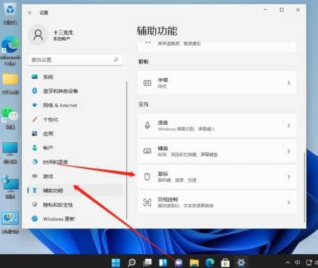The height and width of the screenshot is (268, 318).
Task: Select 应用 in the sidebar
Action: [x=75, y=133]
